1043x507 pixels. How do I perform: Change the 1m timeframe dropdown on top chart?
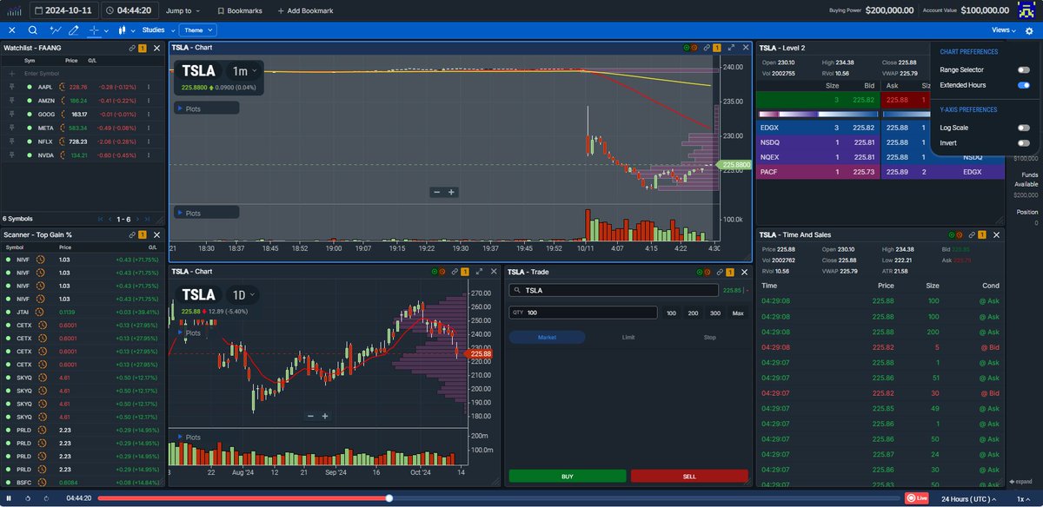click(244, 71)
